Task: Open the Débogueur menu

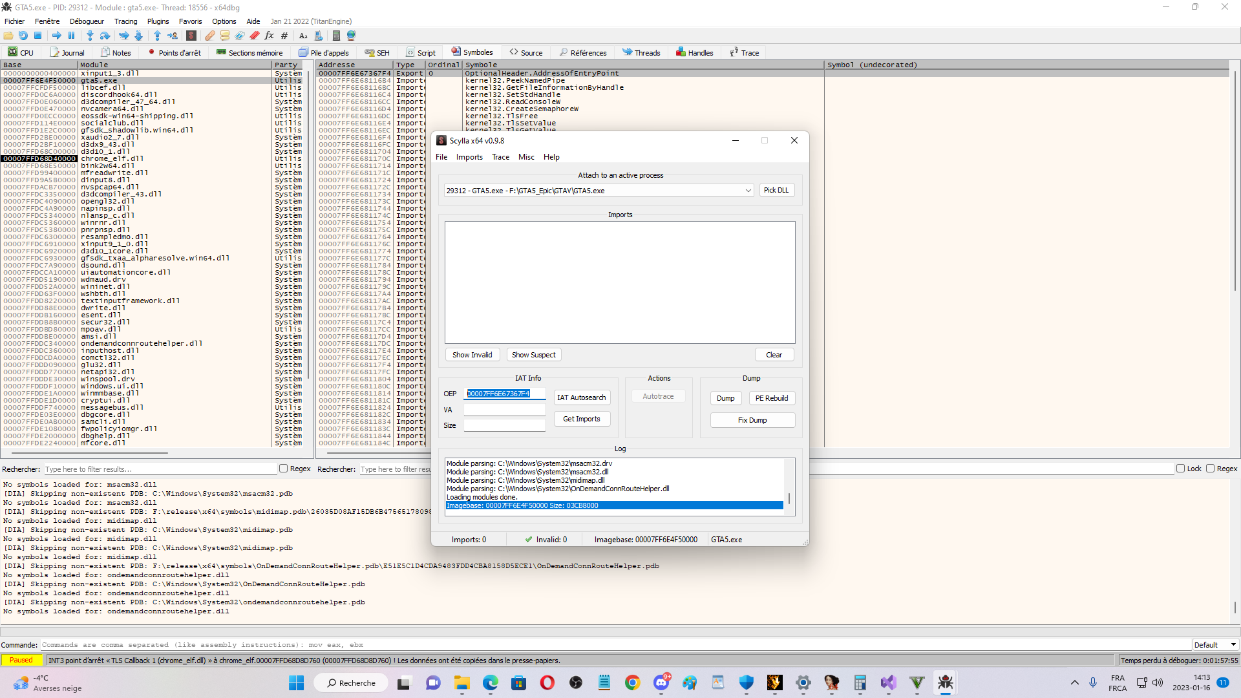Action: tap(87, 21)
